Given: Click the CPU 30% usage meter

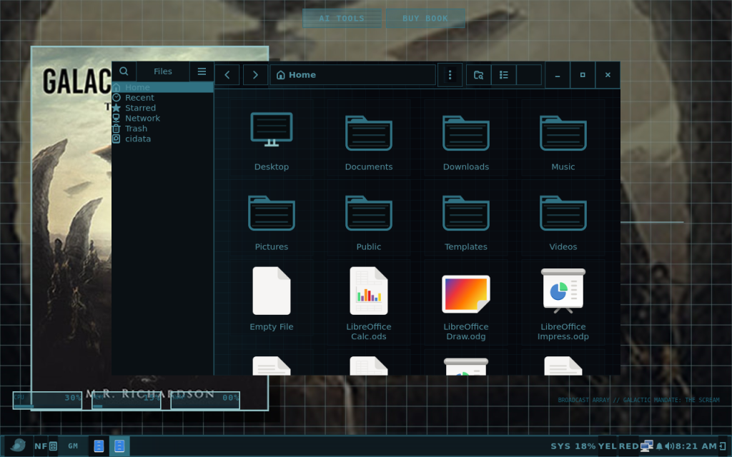Looking at the screenshot, I should coord(47,401).
